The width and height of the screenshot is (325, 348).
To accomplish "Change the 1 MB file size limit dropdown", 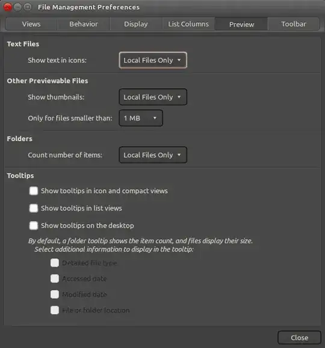I will (x=141, y=118).
